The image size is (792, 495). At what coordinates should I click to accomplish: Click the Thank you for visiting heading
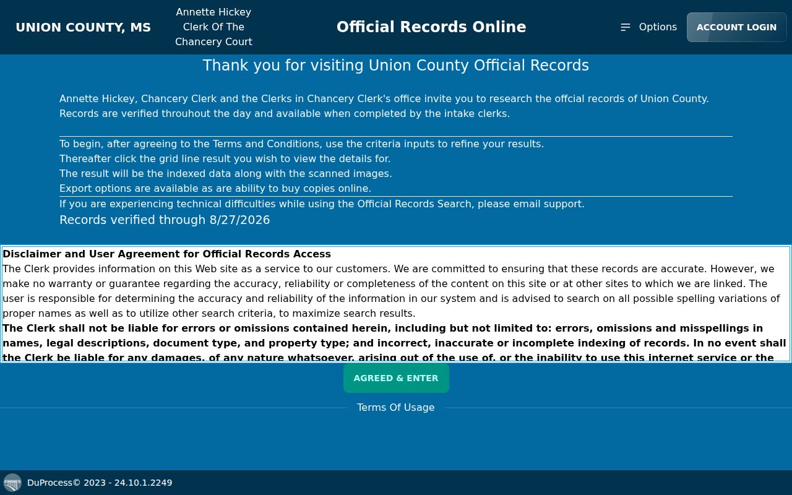point(396,66)
